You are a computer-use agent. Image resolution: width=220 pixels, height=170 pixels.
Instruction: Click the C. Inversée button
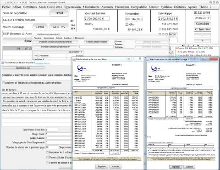point(202,29)
